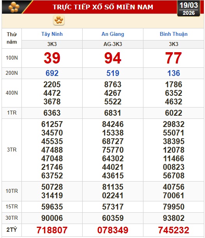Select number 00823 in Bình Thuận column
Image resolution: width=205 pixels, height=238 pixels.
pos(173,167)
